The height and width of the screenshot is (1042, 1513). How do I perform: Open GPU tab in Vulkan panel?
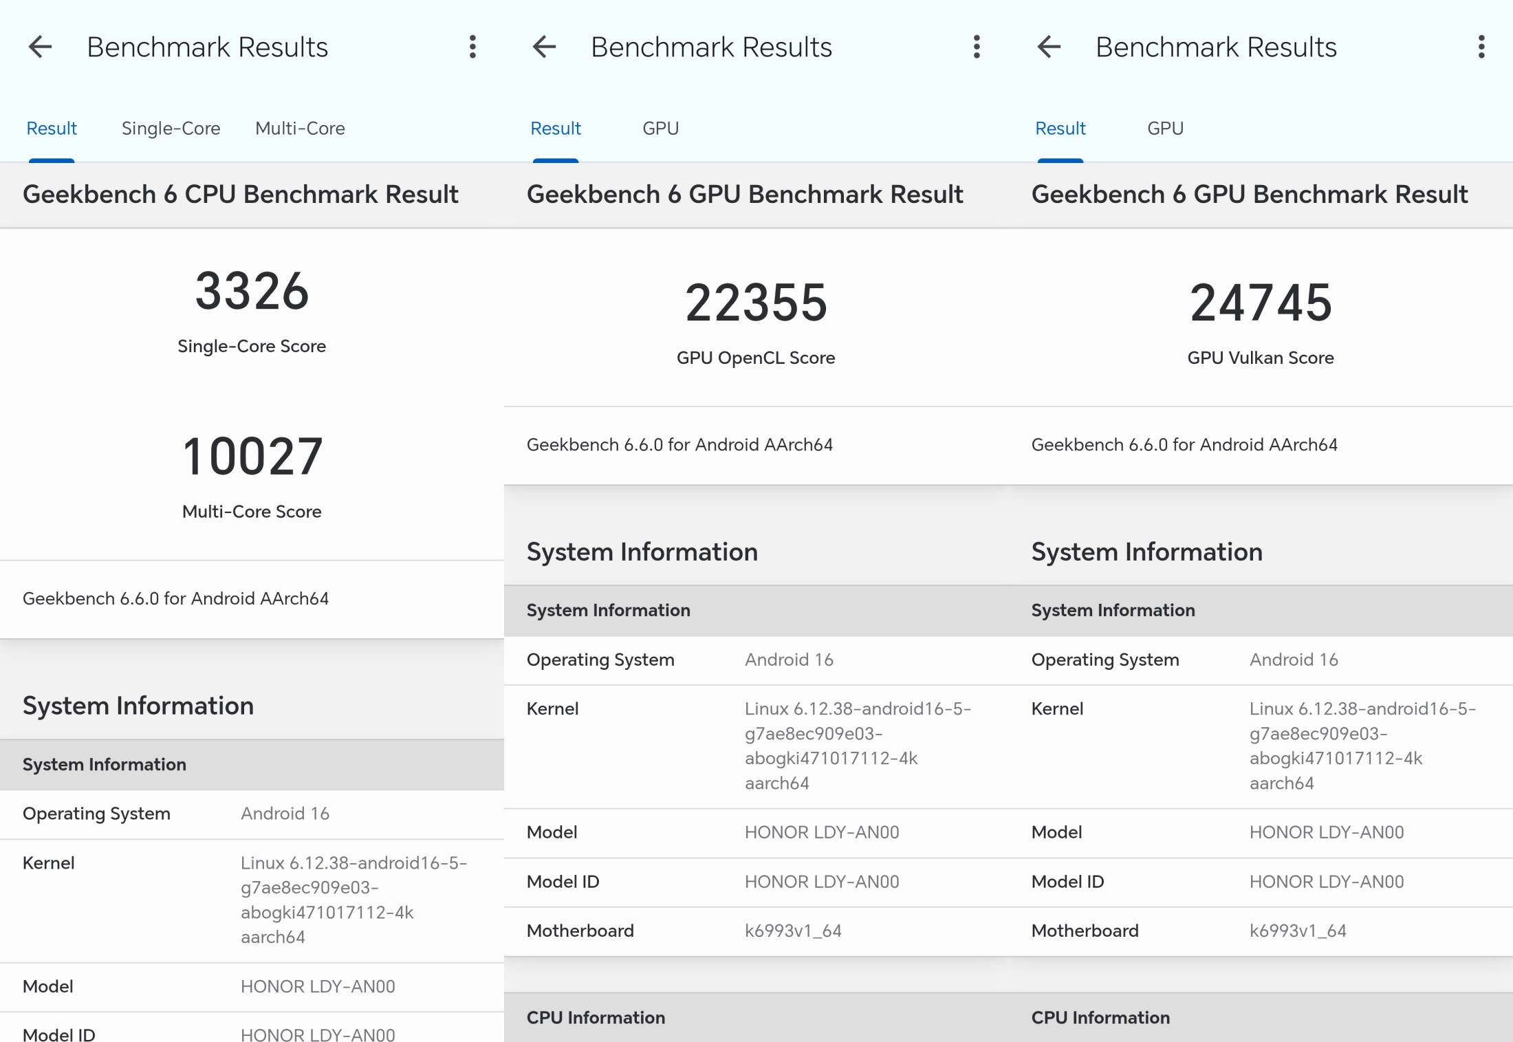[x=1165, y=129]
